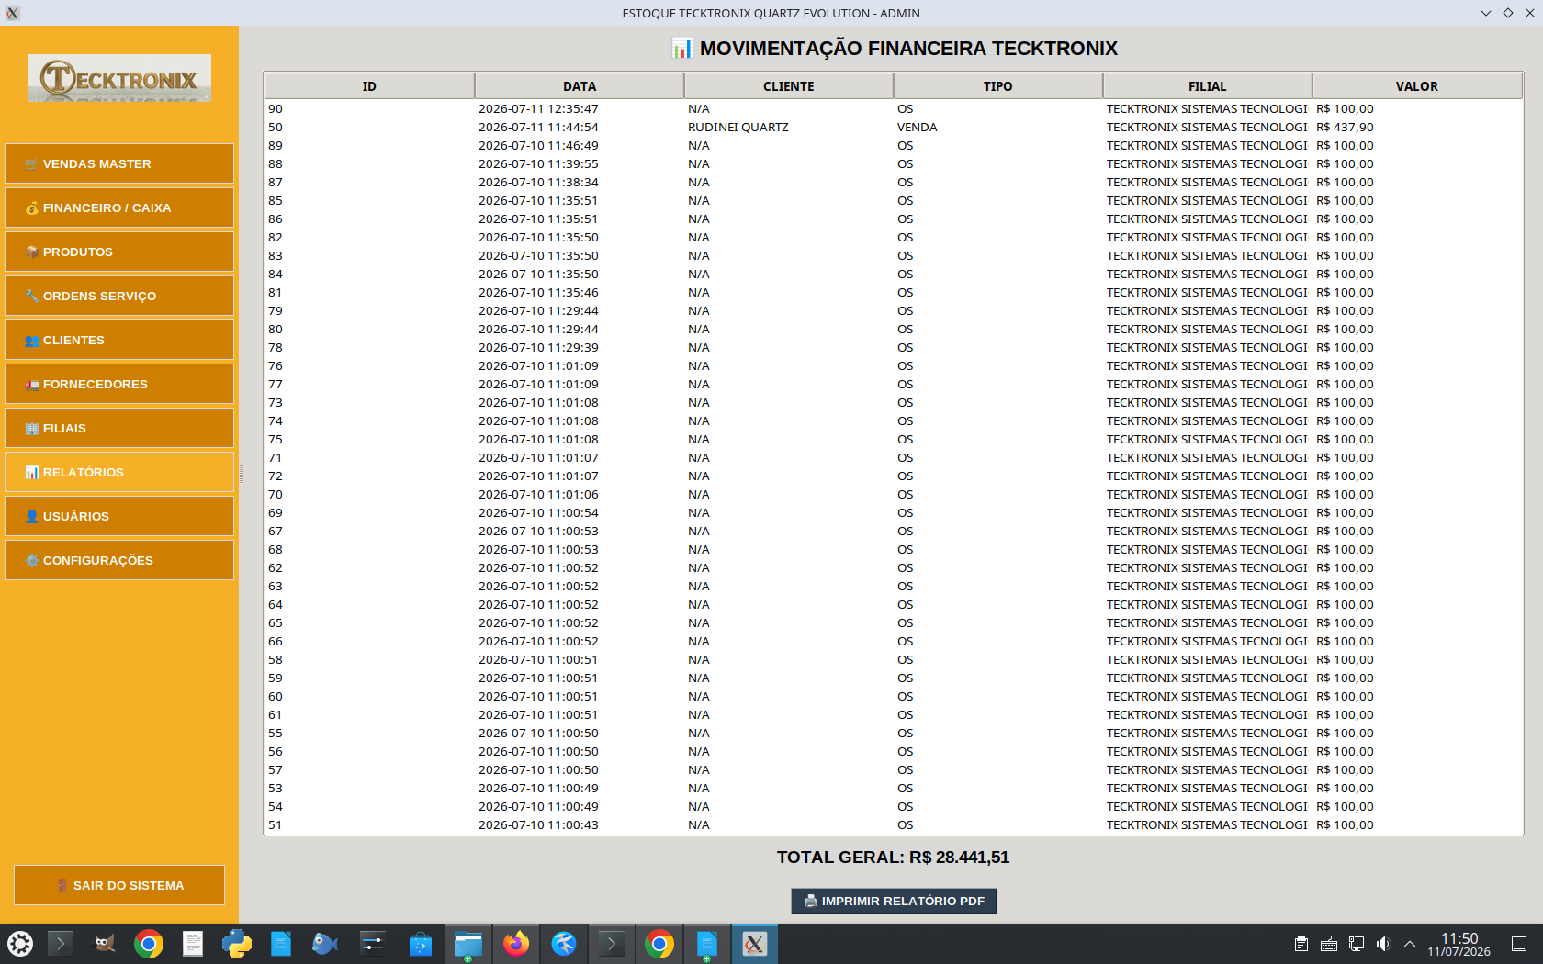Click the TIPO column header
The image size is (1543, 964).
(x=998, y=86)
